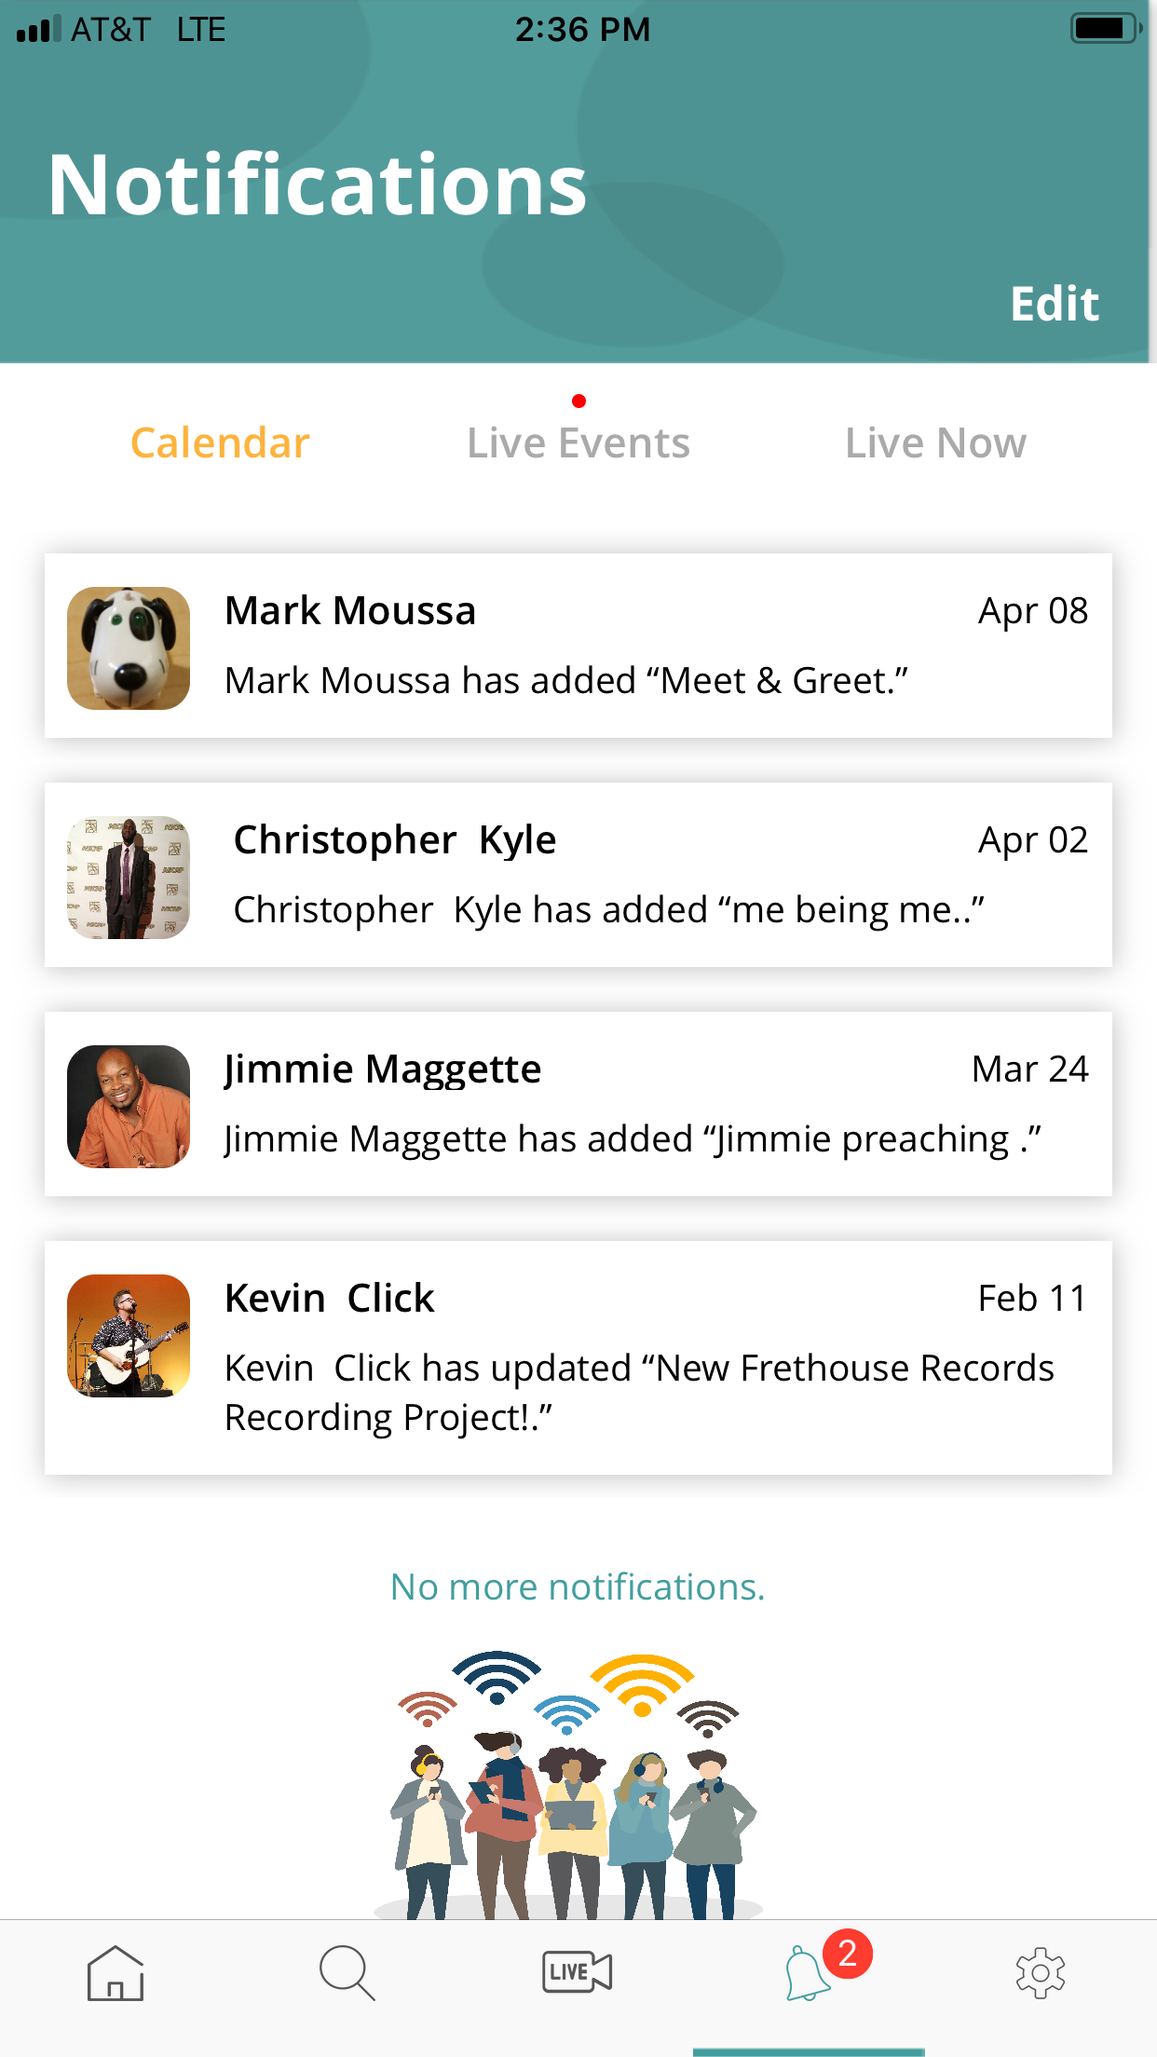Open Kevin Click's guitar profile photo
Viewport: 1157px width, 2057px height.
click(x=129, y=1336)
